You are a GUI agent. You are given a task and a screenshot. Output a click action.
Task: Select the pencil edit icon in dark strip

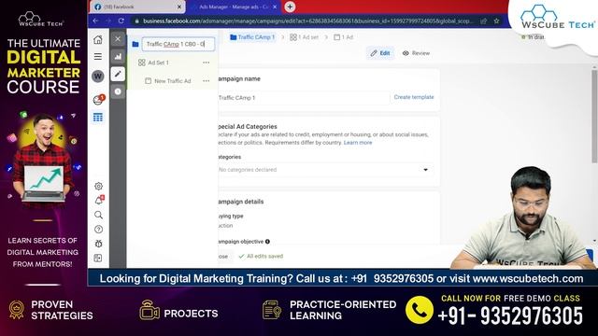coord(118,74)
